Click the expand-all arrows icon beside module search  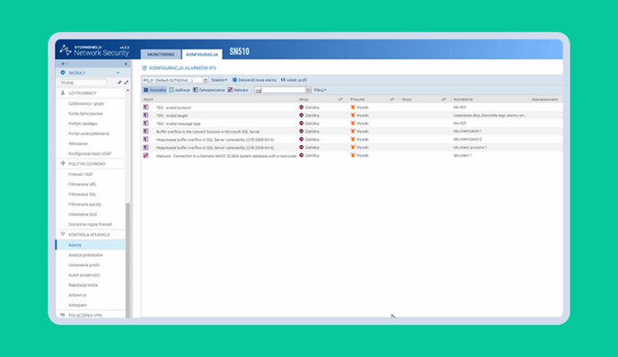pyautogui.click(x=126, y=83)
